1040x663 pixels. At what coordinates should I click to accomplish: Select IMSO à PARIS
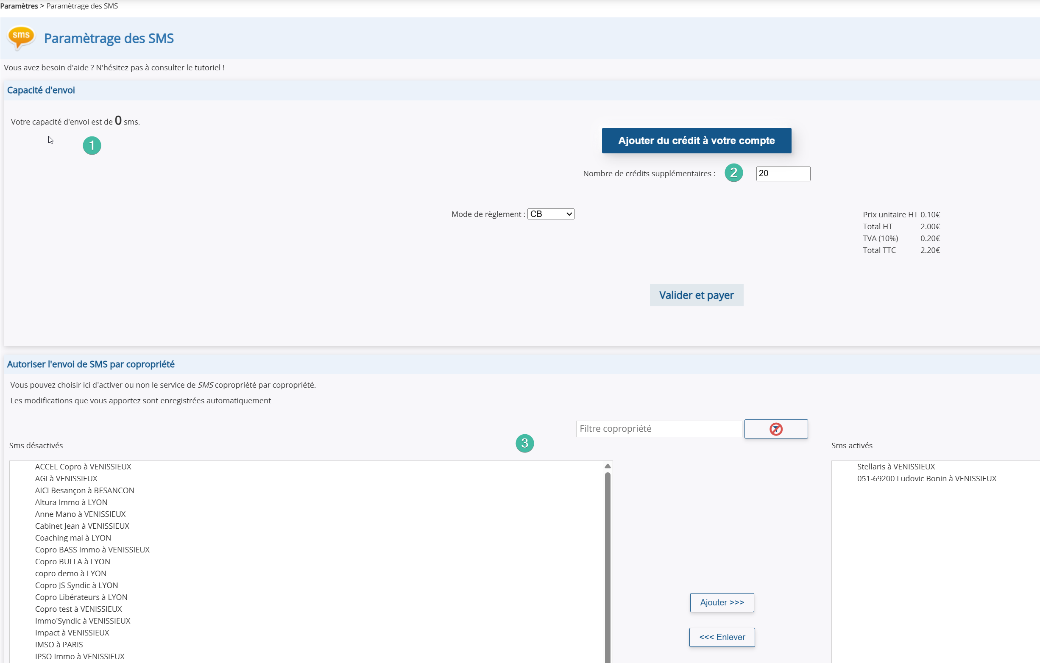coord(59,644)
